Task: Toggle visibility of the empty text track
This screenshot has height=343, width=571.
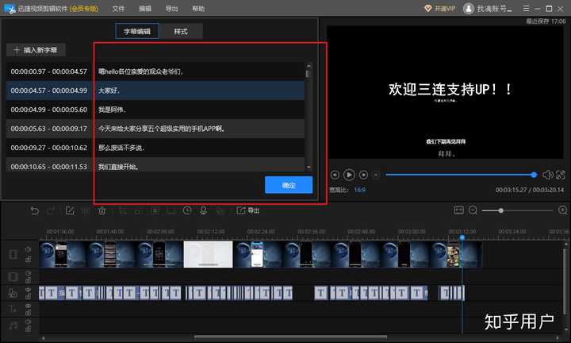Action: tap(28, 306)
